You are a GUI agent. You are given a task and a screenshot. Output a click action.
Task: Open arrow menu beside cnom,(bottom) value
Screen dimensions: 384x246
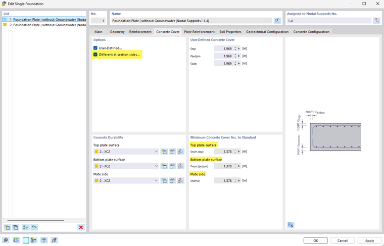(239, 166)
